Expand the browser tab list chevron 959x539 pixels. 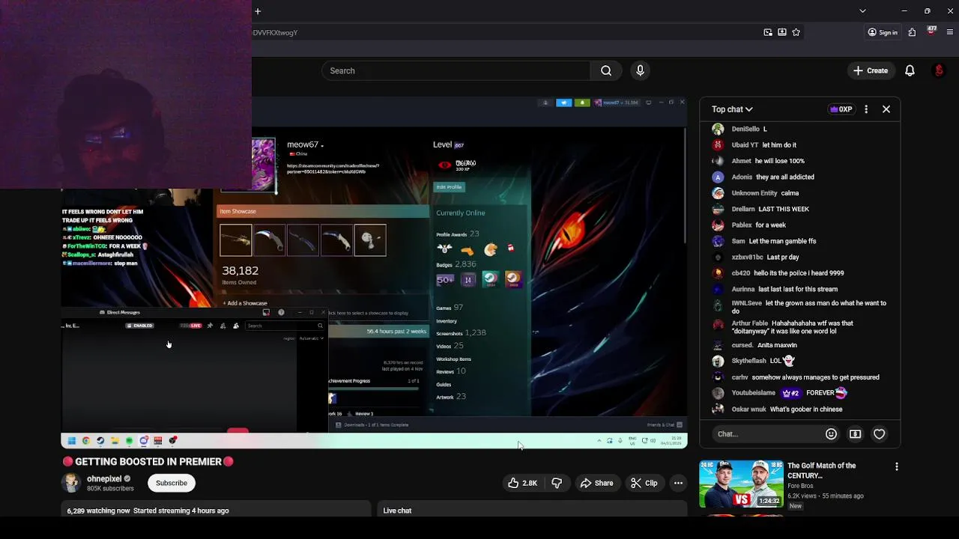coord(862,11)
